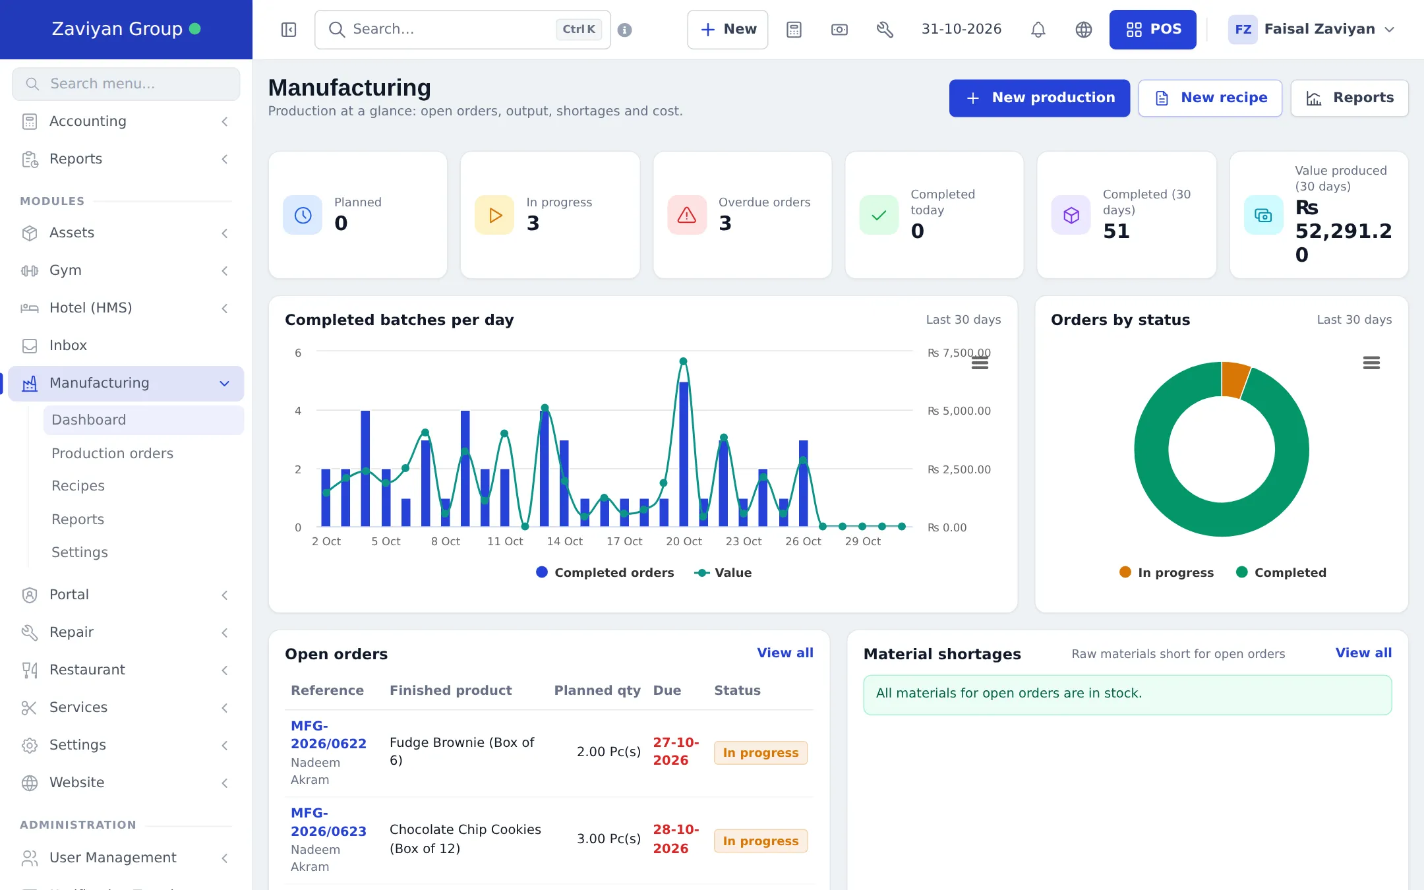Toggle the Completed donut legend
The height and width of the screenshot is (890, 1424).
(1281, 572)
